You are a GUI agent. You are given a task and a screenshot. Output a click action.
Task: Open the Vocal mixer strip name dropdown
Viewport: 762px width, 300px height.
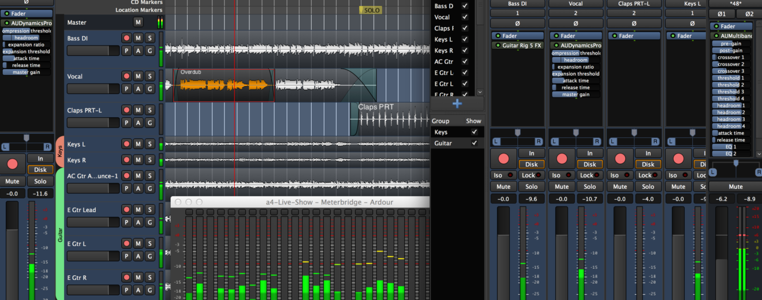click(x=576, y=3)
